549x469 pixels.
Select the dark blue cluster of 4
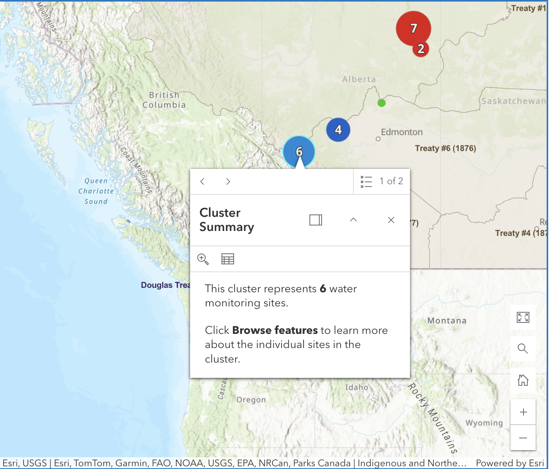click(x=338, y=130)
